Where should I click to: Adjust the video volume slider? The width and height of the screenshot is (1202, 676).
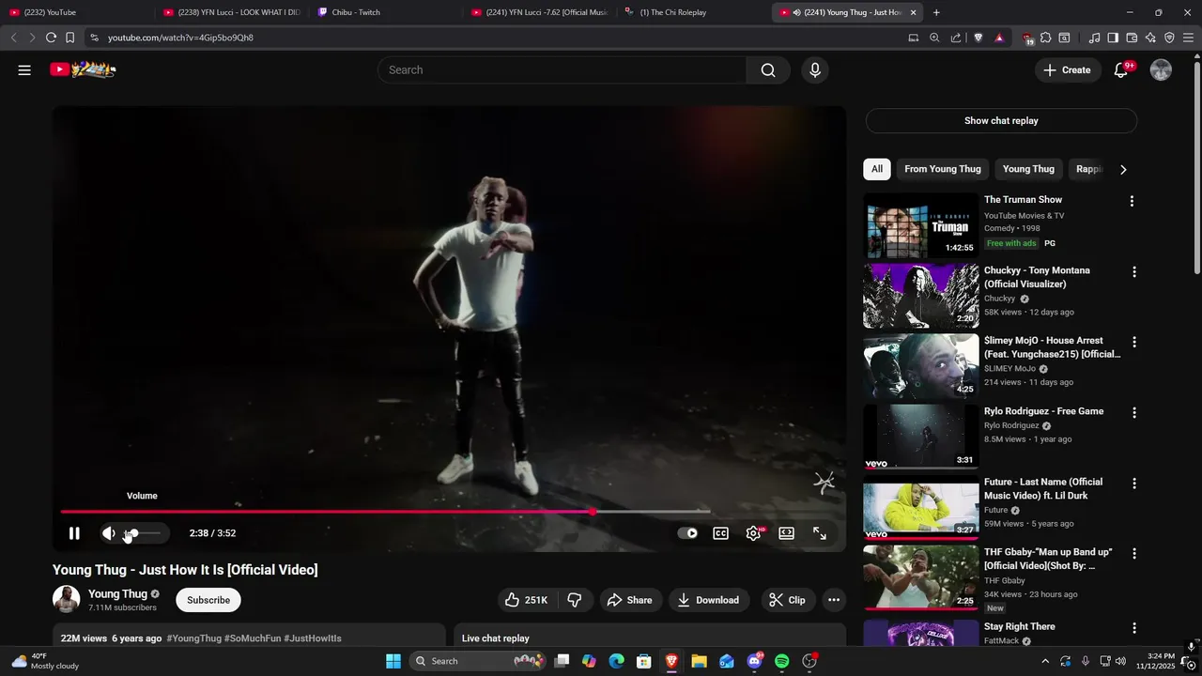143,533
